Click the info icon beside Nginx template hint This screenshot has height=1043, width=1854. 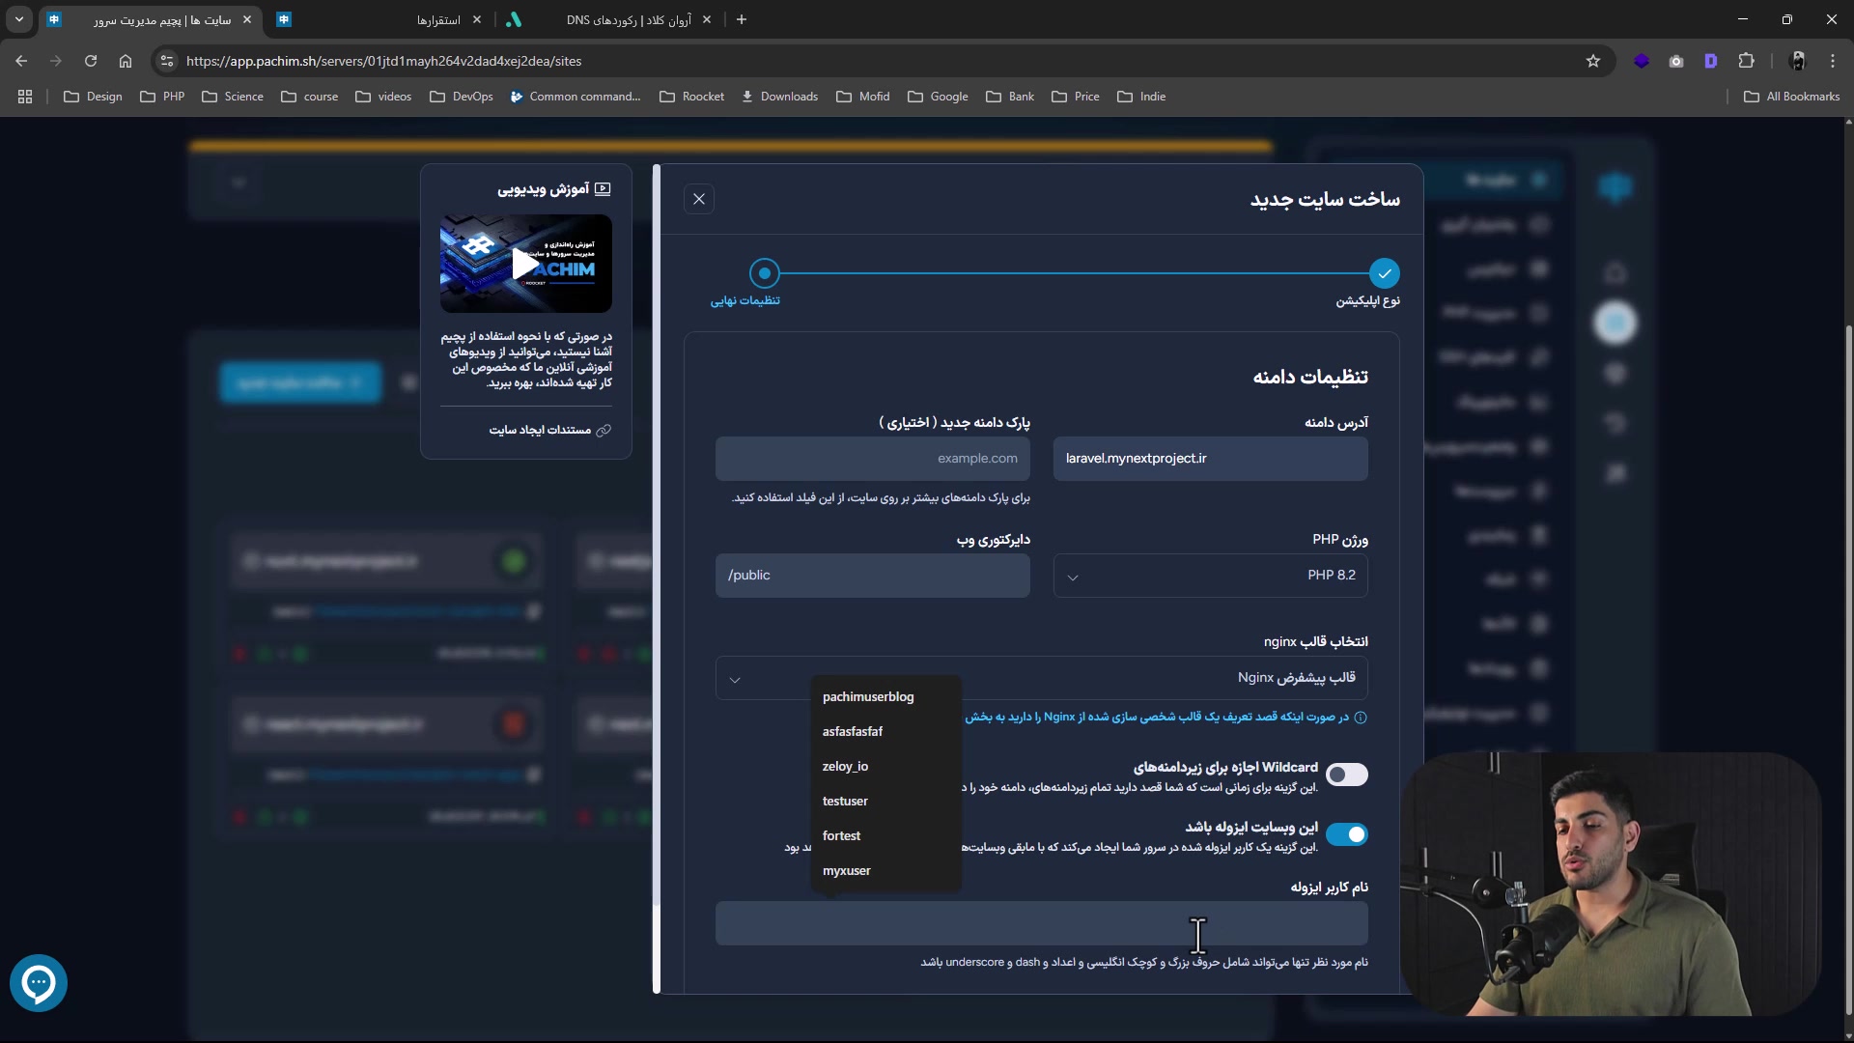point(1361,718)
